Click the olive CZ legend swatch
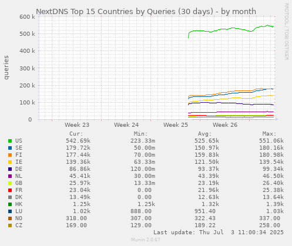Screen dimensions: 292x246 [x=10, y=225]
